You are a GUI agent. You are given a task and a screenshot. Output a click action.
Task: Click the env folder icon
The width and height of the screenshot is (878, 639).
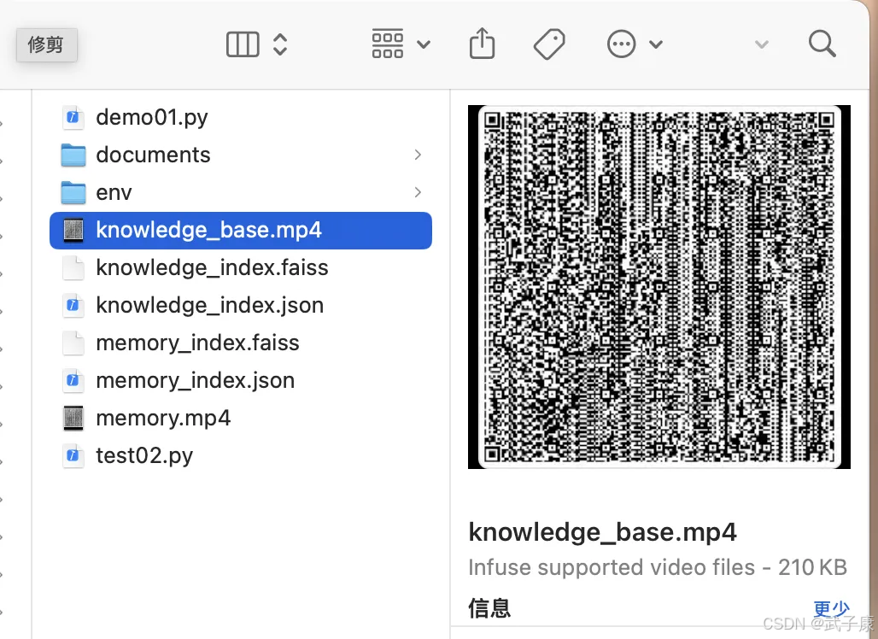pyautogui.click(x=73, y=193)
